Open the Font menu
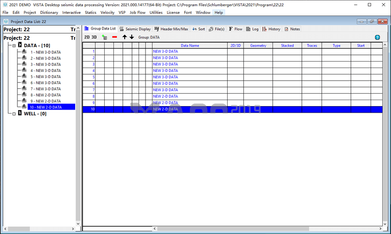Viewport: 391px width, 234px height. tap(188, 13)
